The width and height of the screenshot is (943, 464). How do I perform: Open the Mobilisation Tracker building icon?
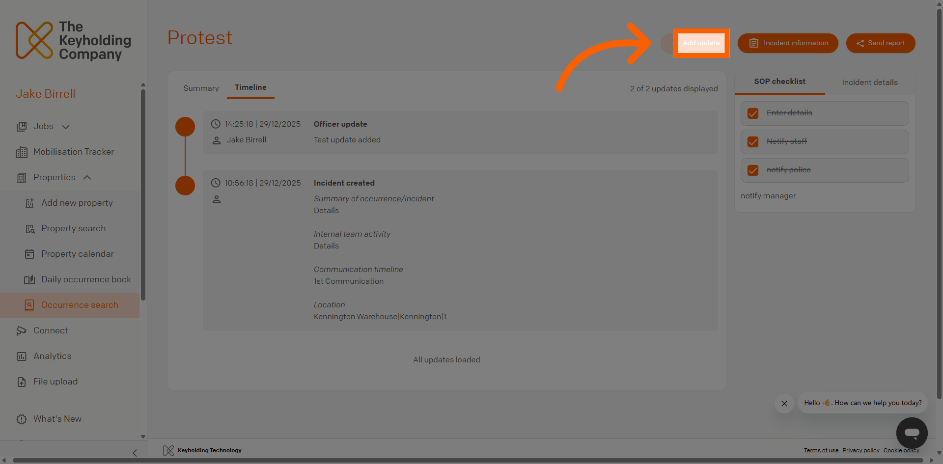click(22, 152)
